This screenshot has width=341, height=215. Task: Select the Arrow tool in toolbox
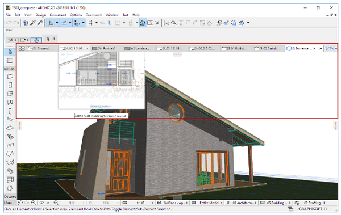point(10,52)
